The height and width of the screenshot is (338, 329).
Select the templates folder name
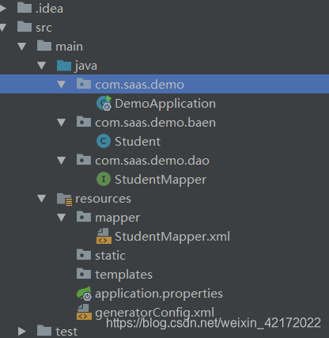pyautogui.click(x=123, y=275)
